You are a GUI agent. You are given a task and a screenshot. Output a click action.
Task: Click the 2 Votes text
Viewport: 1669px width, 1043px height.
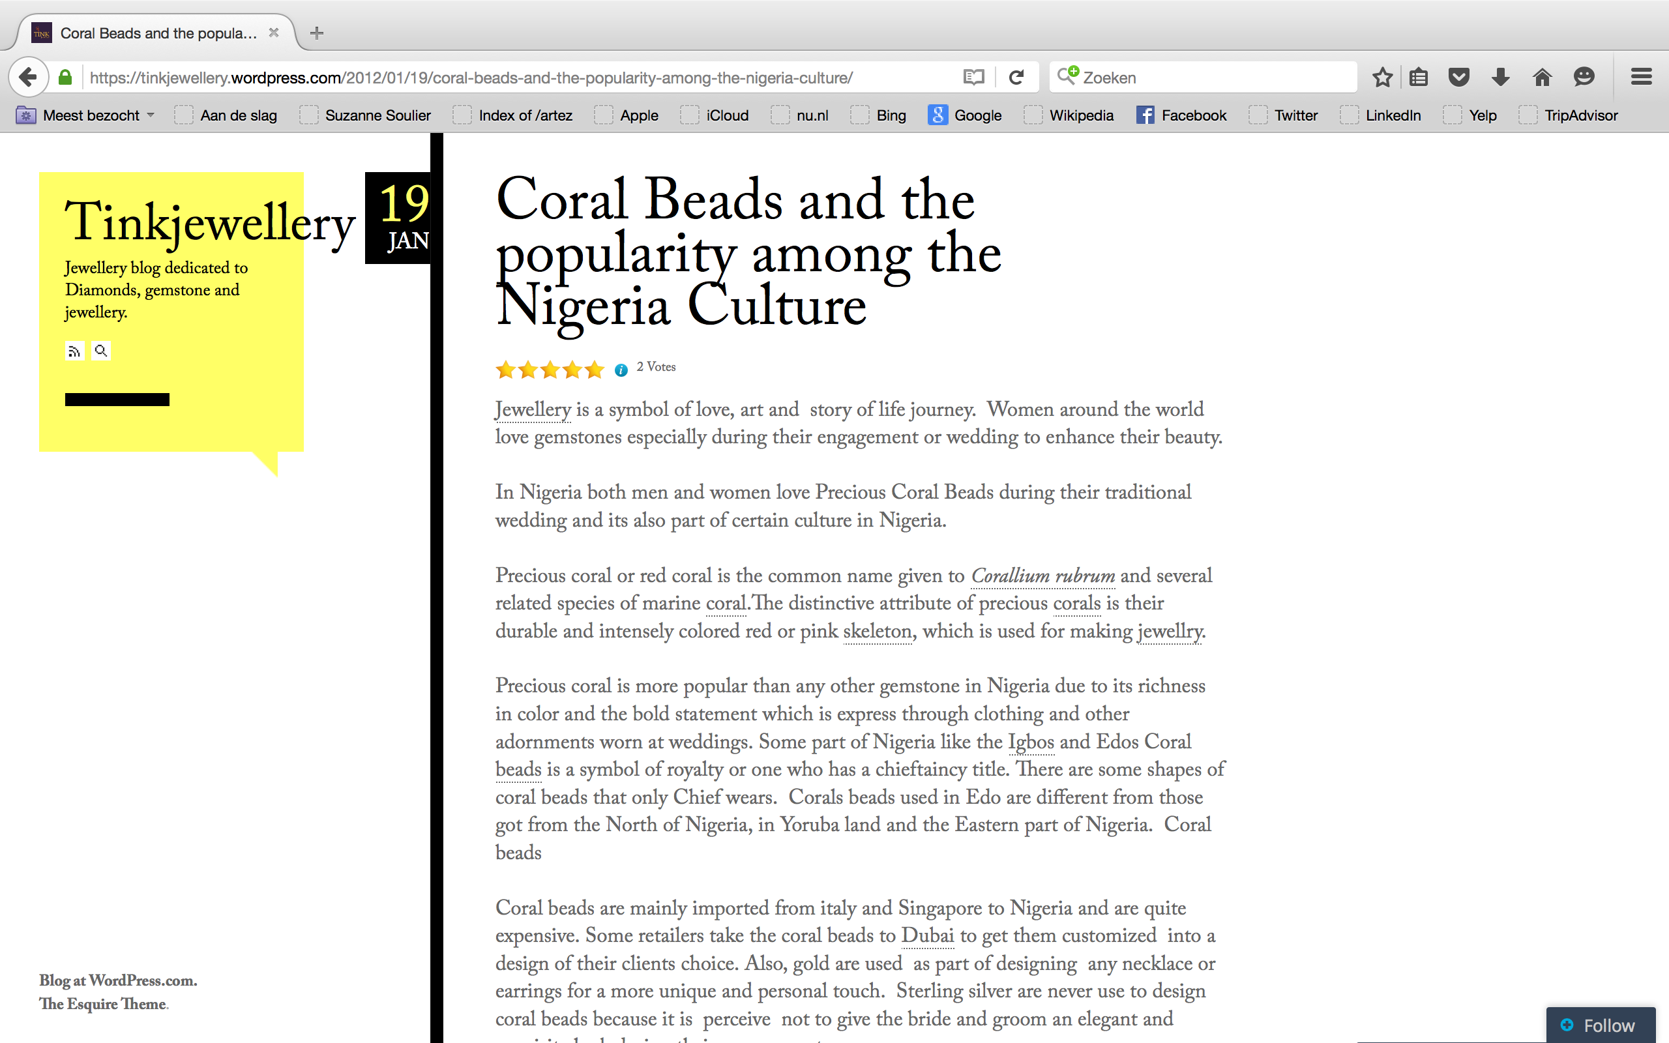(x=656, y=367)
